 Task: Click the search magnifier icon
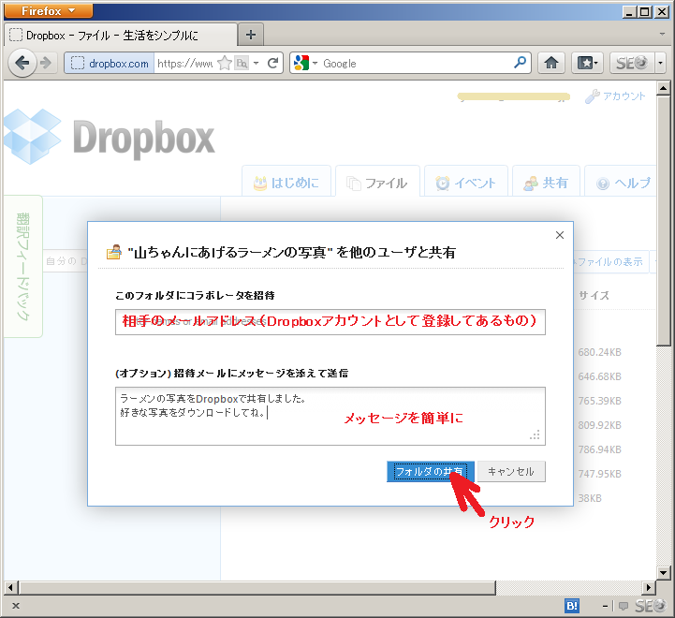tap(520, 63)
